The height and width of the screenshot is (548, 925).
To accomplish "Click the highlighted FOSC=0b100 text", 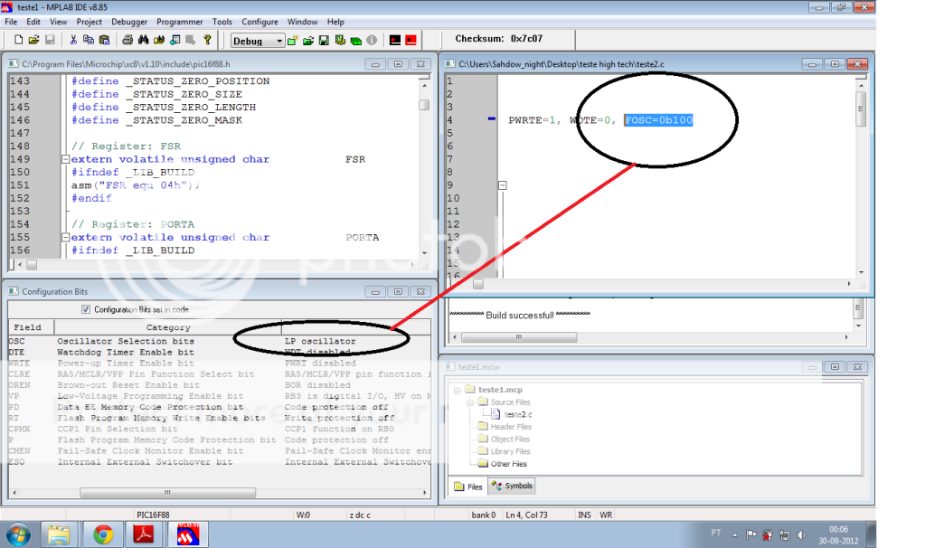I will pos(658,120).
